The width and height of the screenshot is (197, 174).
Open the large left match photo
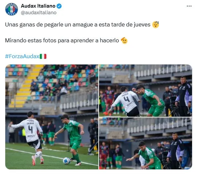pos(52,117)
